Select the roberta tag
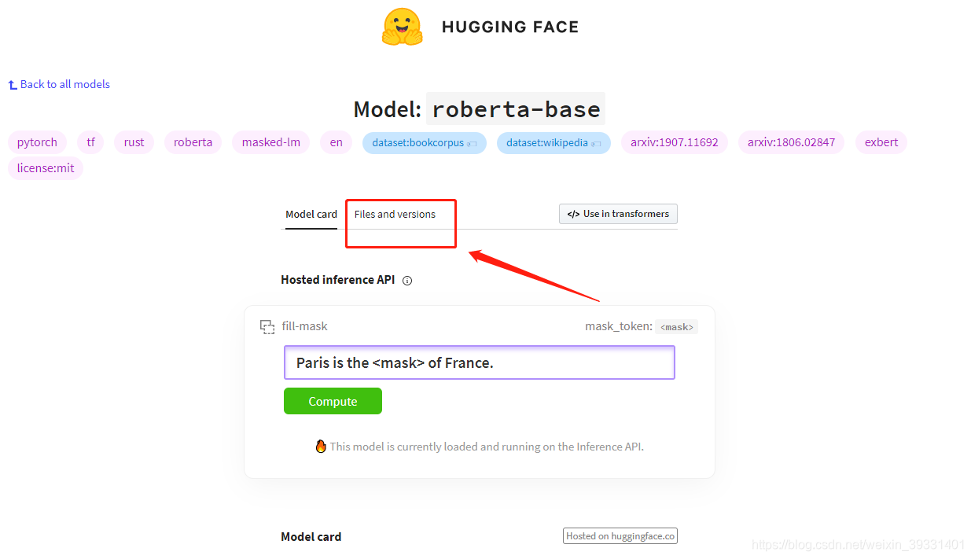 point(193,142)
